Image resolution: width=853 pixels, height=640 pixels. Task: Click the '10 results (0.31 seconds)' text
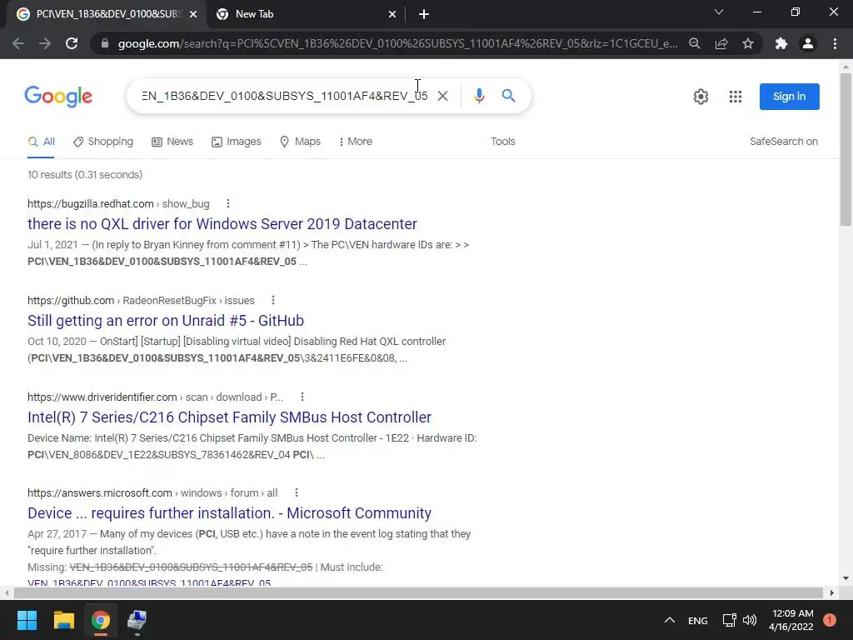click(x=85, y=175)
